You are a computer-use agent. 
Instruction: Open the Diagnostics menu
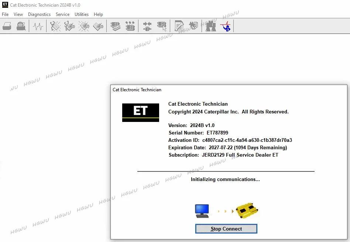tap(39, 14)
